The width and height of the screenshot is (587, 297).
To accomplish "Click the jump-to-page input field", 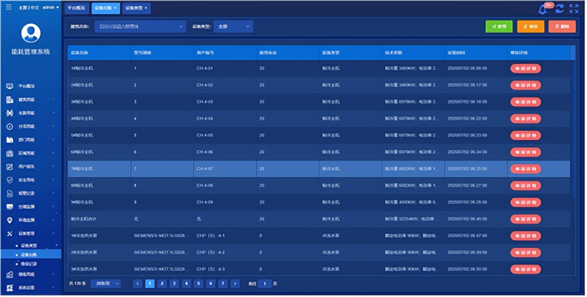I will [x=264, y=284].
